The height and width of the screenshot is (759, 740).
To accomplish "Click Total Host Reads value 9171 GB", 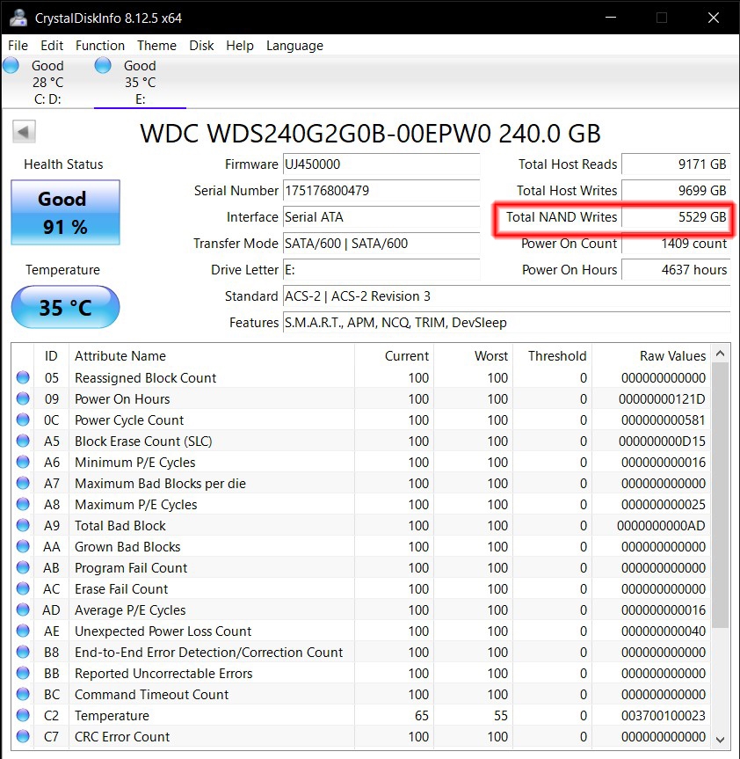I will pyautogui.click(x=676, y=164).
